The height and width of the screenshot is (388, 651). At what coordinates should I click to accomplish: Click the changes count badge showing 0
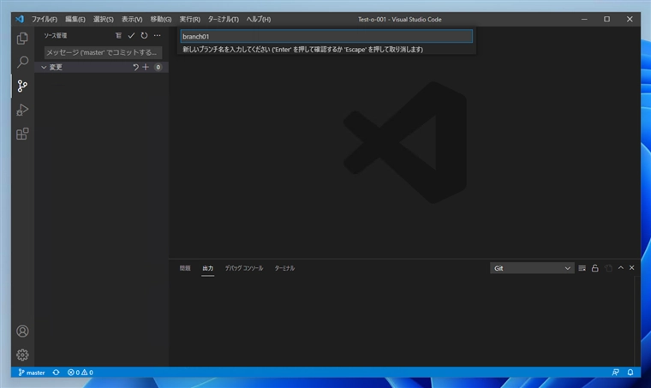coord(158,67)
